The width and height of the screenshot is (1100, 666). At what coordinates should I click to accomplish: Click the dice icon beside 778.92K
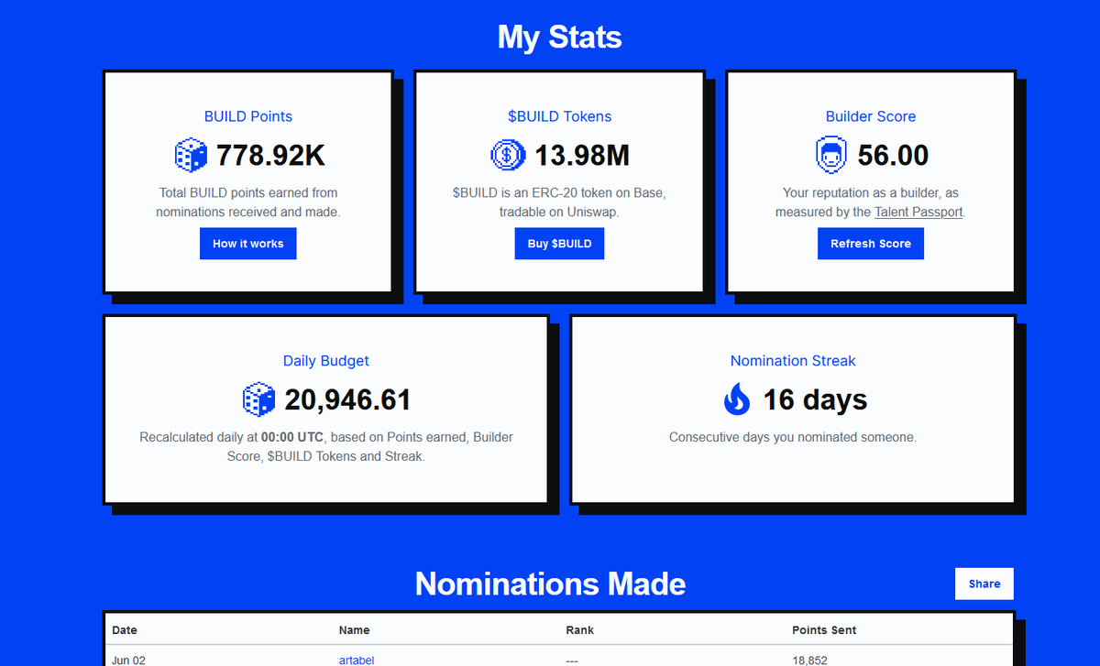click(191, 155)
